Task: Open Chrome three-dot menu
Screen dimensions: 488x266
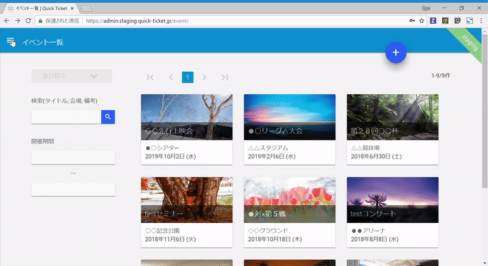Action: coord(481,21)
